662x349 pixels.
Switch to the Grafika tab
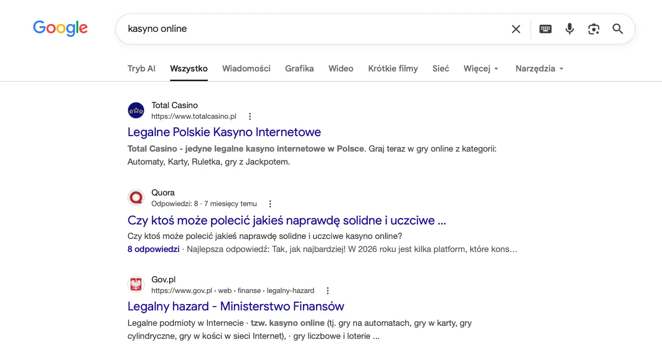coord(300,69)
